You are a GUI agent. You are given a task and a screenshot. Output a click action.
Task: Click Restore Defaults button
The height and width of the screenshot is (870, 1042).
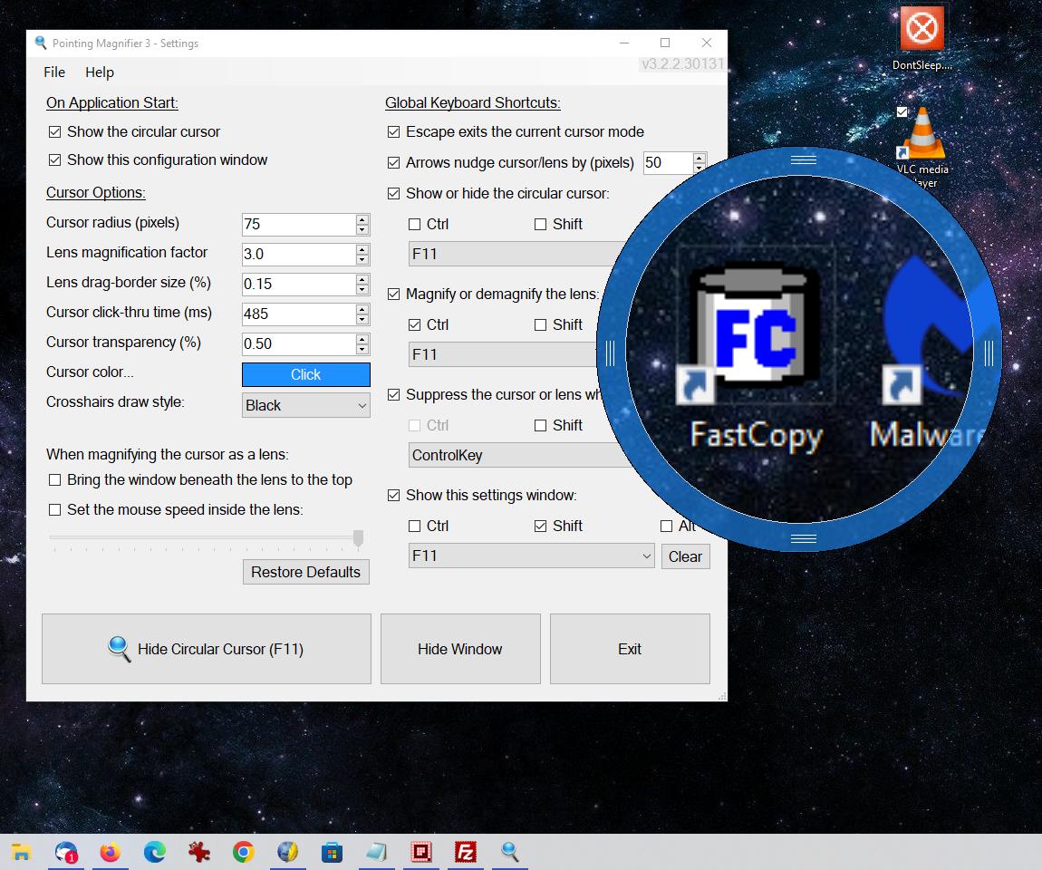305,572
